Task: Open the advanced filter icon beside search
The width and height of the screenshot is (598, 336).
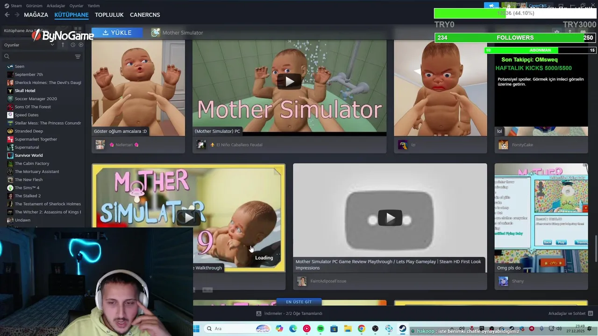Action: click(78, 56)
